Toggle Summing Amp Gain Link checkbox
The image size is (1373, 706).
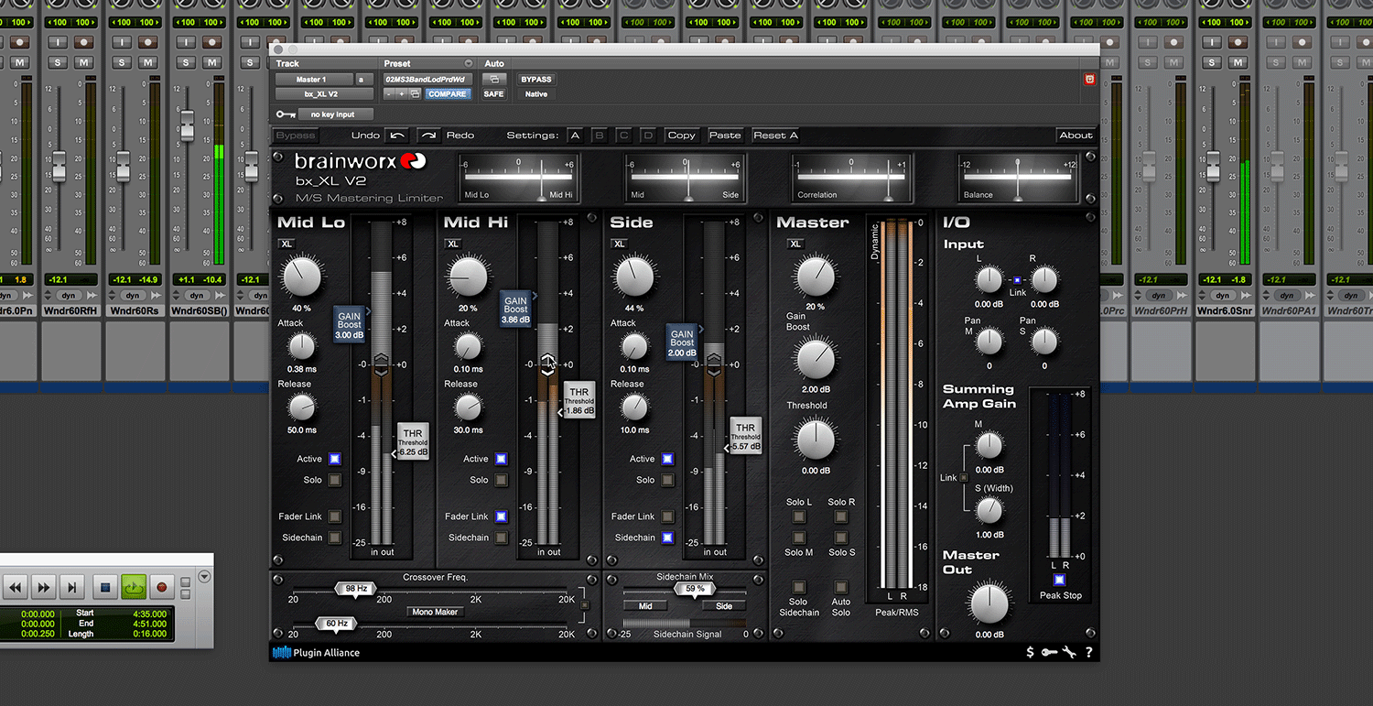(x=964, y=477)
